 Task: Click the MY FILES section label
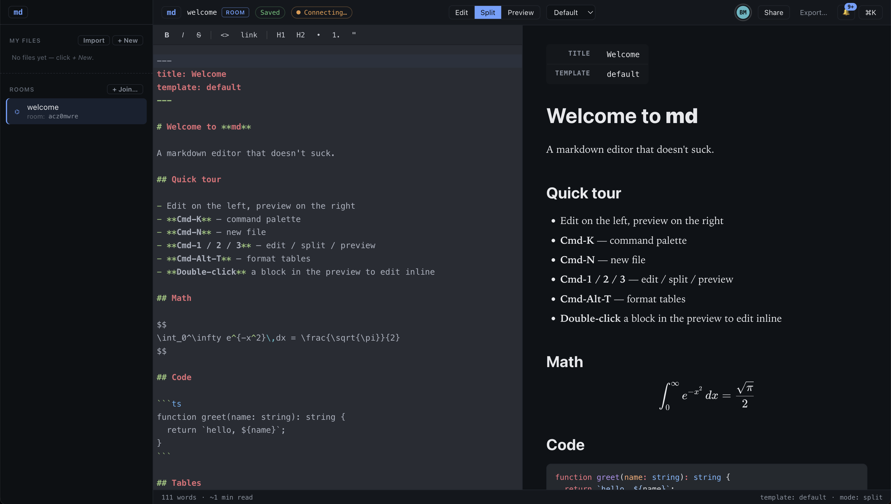tap(25, 41)
